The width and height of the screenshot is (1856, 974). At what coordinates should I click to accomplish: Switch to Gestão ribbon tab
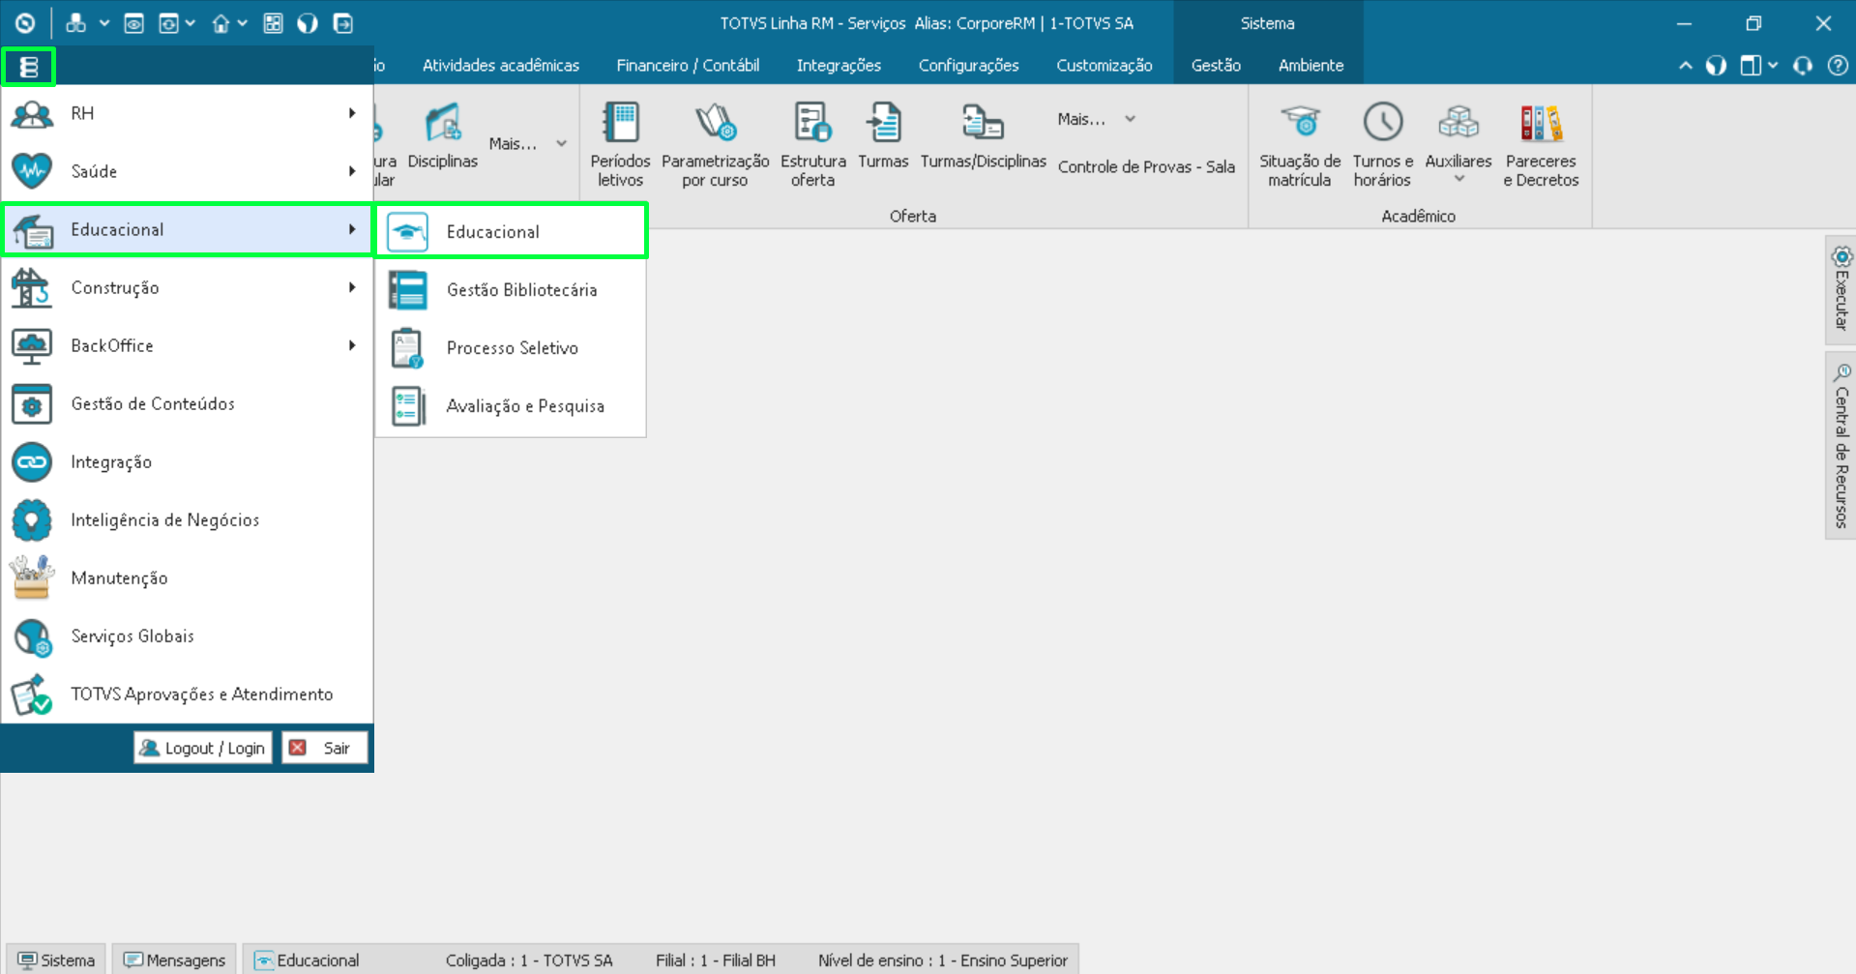[x=1216, y=66]
